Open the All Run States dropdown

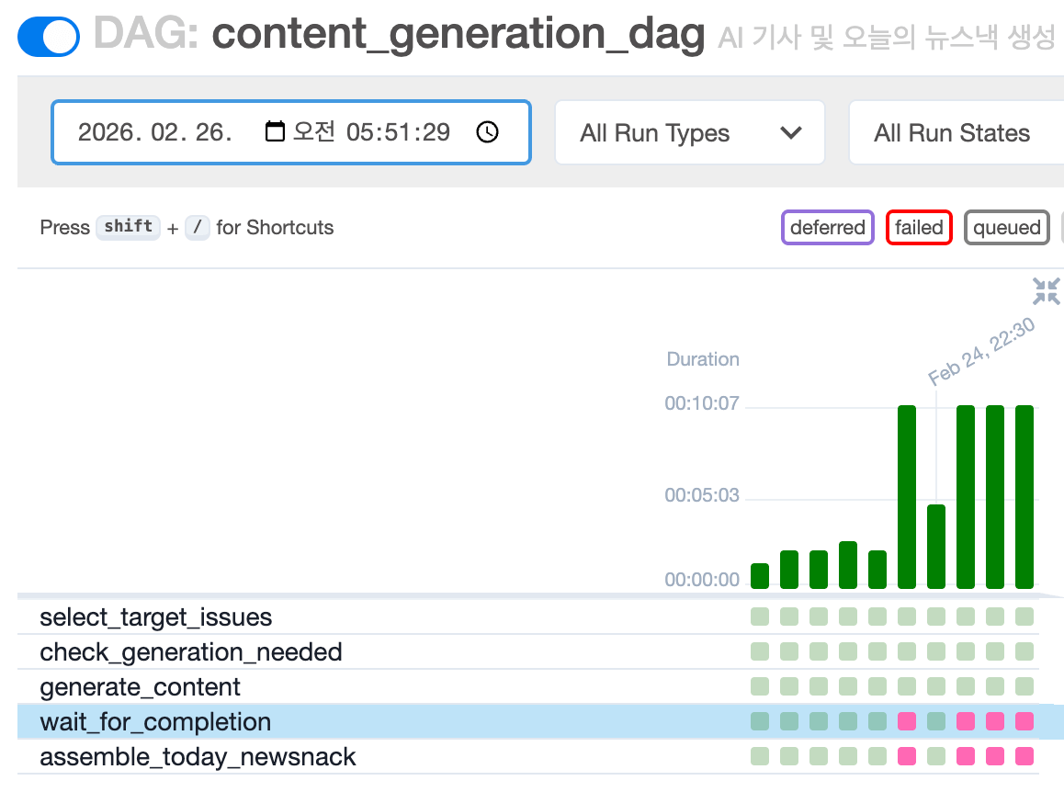pyautogui.click(x=952, y=133)
